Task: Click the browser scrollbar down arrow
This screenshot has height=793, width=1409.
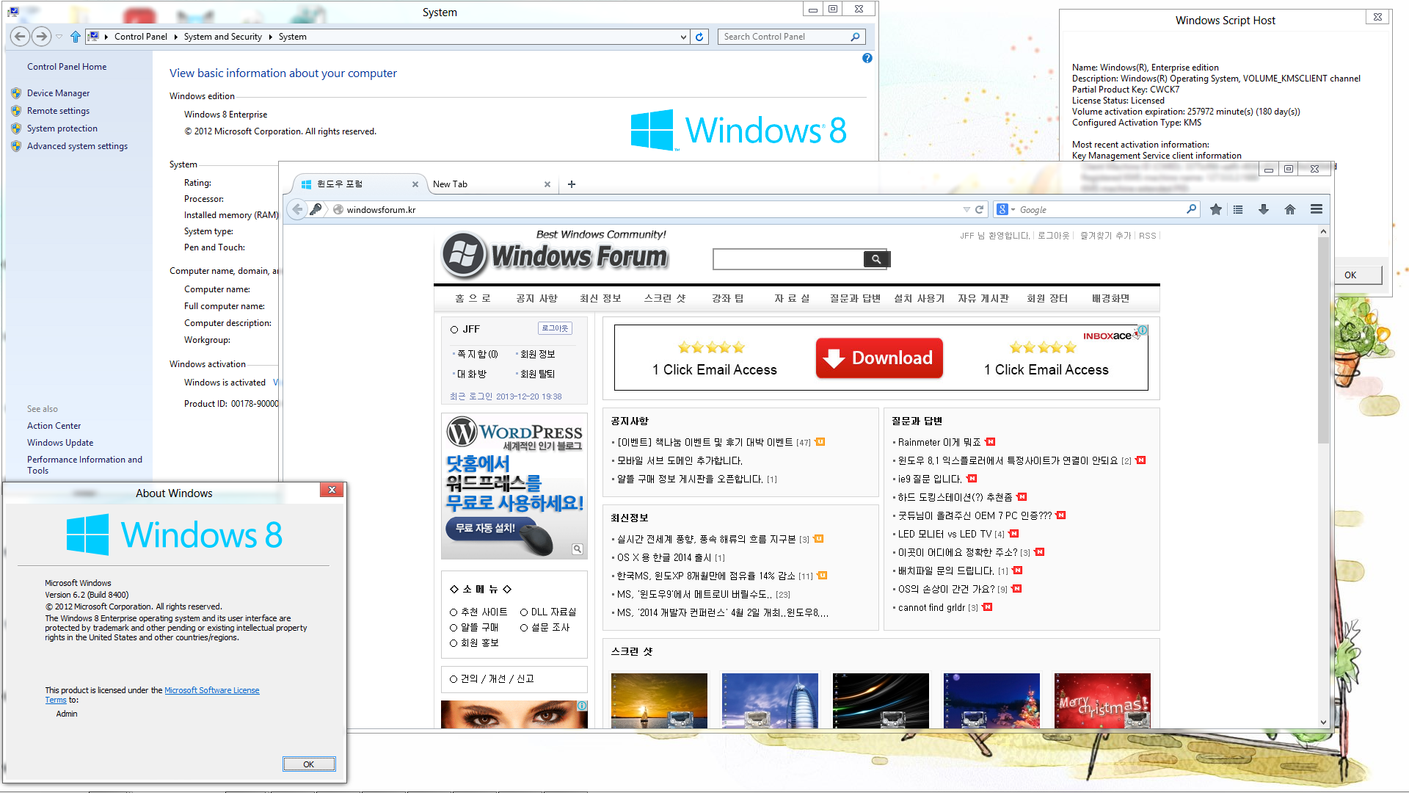Action: coord(1323,722)
